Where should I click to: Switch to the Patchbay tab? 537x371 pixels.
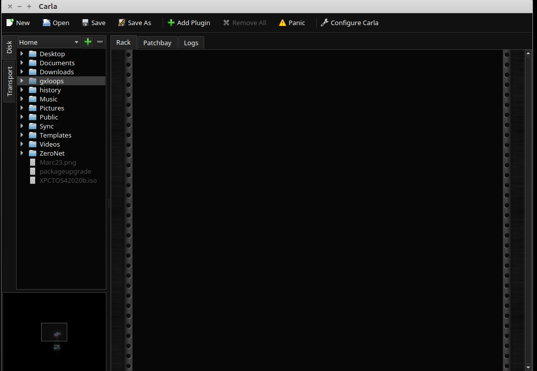(157, 43)
